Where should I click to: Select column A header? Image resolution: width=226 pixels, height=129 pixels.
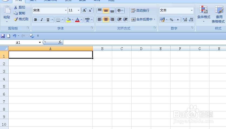pos(51,49)
